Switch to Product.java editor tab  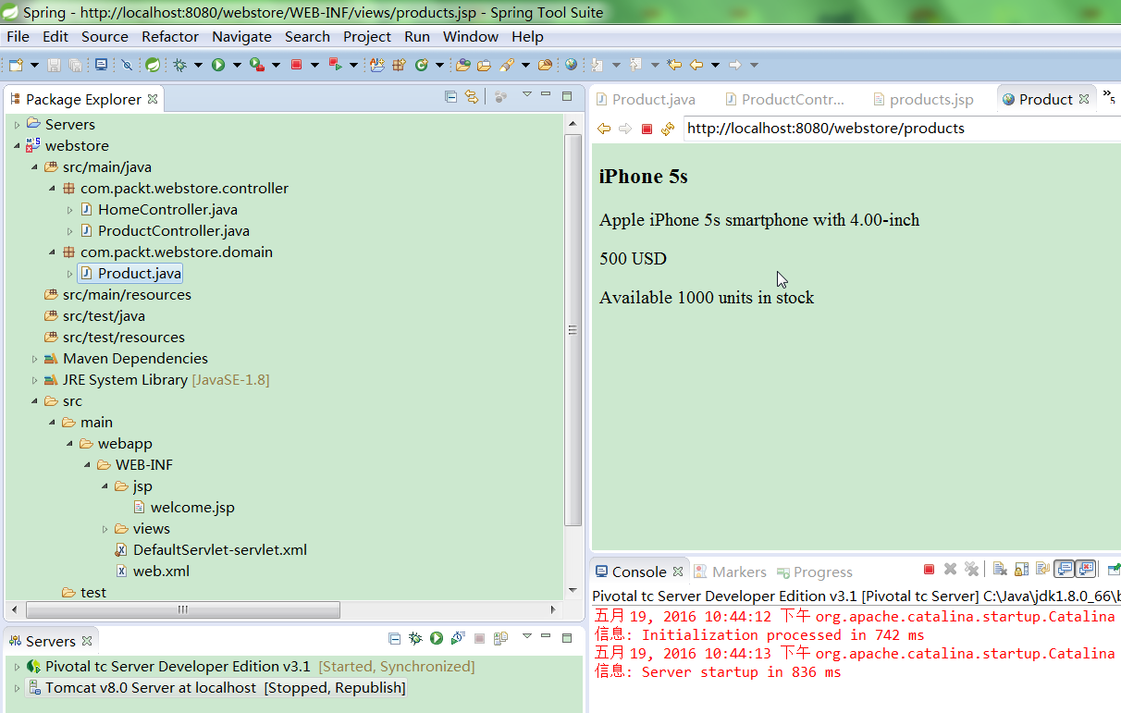645,99
